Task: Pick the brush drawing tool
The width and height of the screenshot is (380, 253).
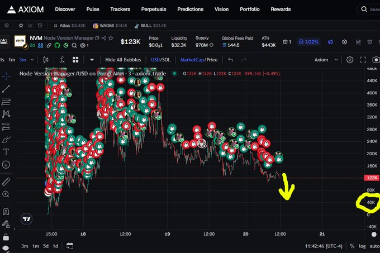Action: pyautogui.click(x=6, y=140)
